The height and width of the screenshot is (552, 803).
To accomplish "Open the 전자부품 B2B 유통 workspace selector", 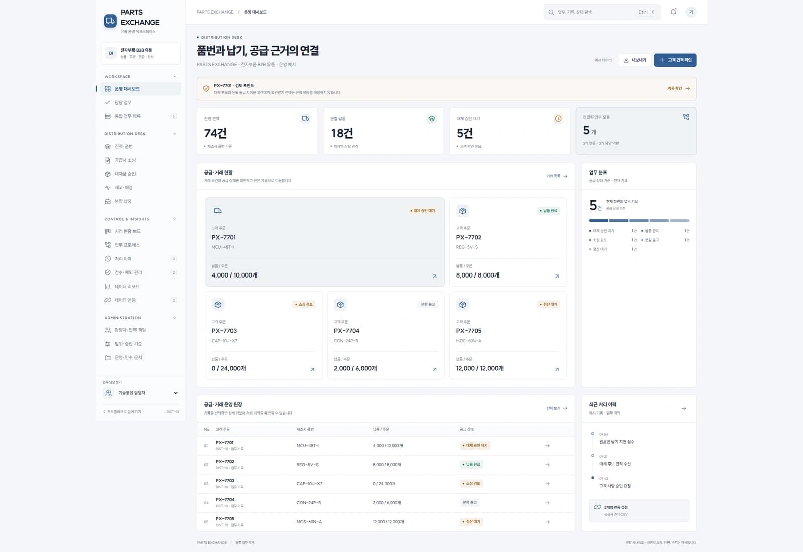I will [141, 53].
